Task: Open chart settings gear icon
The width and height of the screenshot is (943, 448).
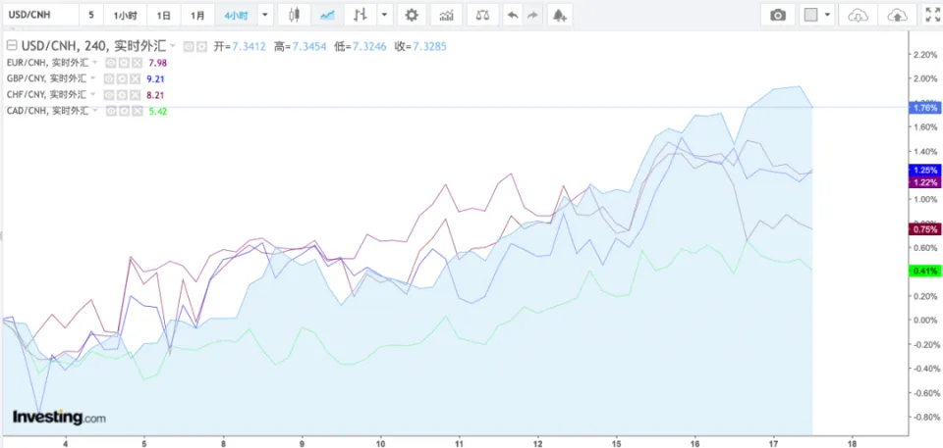Action: 412,15
